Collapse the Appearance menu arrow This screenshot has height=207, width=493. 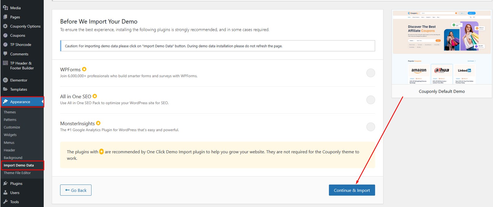(42, 102)
